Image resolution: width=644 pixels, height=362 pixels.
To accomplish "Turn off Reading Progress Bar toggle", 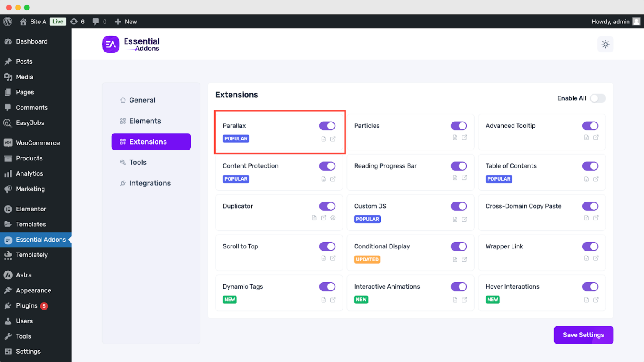I will click(459, 166).
